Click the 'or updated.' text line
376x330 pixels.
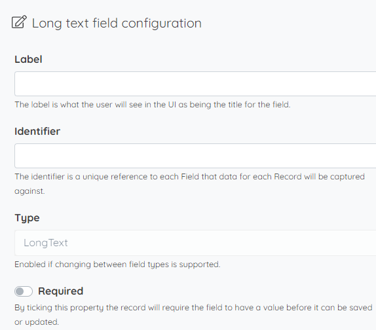(37, 322)
